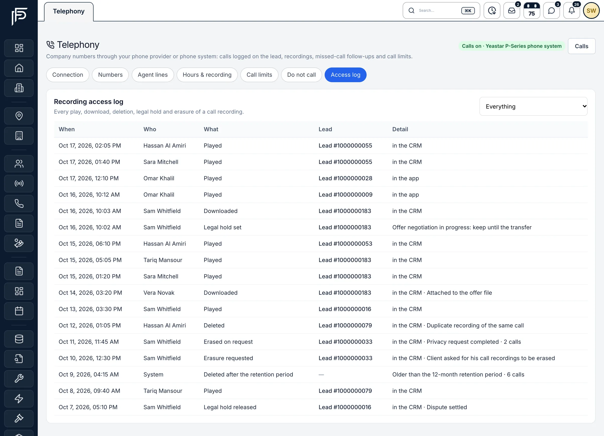Open the users/contacts sidebar icon
604x436 pixels.
tap(19, 164)
